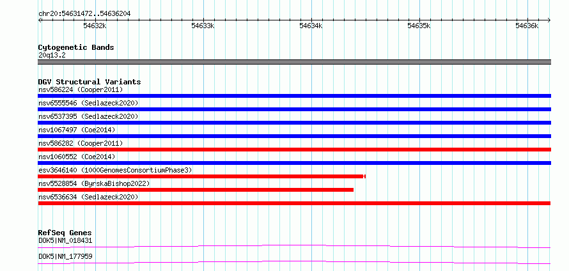Open variant nsv5528854 (ByrskaBishop2022) label
The width and height of the screenshot is (569, 271).
[94, 183]
